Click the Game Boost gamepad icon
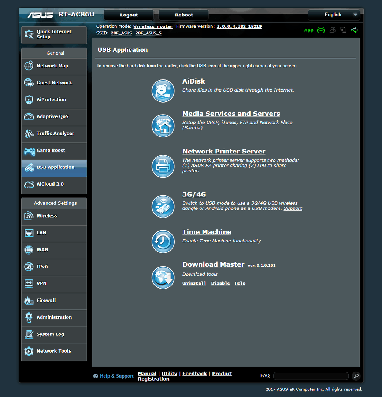Screen dimensions: 382x397 coord(29,151)
